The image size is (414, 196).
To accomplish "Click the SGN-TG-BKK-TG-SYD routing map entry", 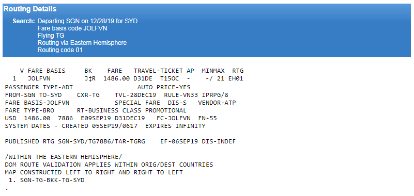I will pyautogui.click(x=52, y=180).
